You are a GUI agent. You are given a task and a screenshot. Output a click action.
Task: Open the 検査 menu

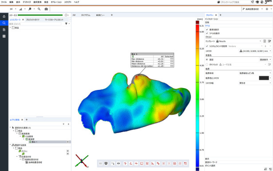(x=46, y=2)
